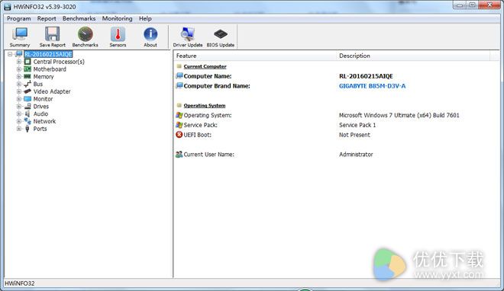
Task: Select the Network icon in tree
Action: [27, 121]
